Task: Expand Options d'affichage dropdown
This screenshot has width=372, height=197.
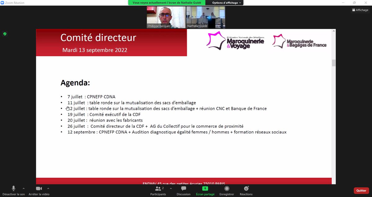Action: pyautogui.click(x=227, y=2)
